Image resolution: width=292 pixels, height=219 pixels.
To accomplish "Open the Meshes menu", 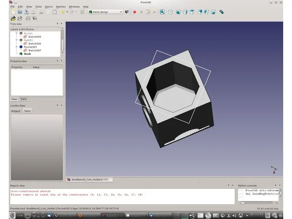I will [x=61, y=6].
